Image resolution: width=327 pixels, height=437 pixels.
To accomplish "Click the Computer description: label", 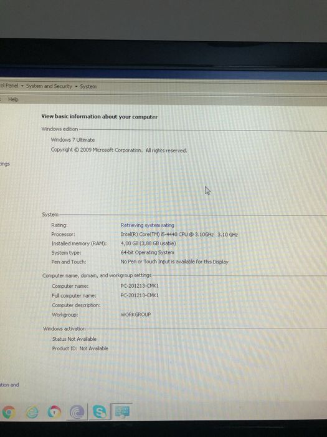I will coord(76,305).
